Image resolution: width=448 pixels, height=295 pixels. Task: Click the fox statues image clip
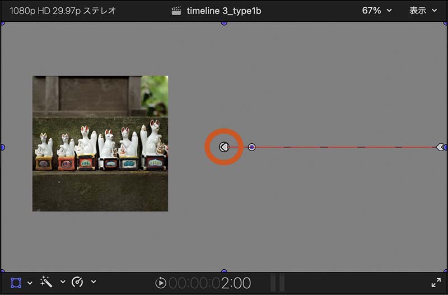[100, 144]
